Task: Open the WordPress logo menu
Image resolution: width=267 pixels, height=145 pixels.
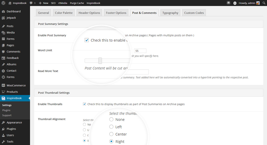Action: (x=3, y=3)
